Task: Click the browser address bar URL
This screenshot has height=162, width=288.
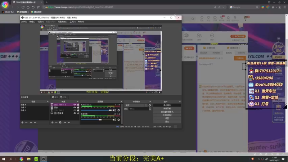Action: [x=81, y=7]
